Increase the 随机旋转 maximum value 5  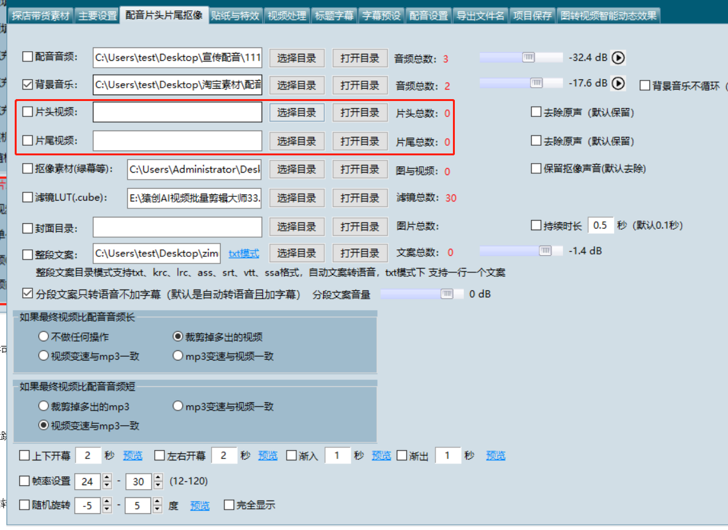(157, 501)
